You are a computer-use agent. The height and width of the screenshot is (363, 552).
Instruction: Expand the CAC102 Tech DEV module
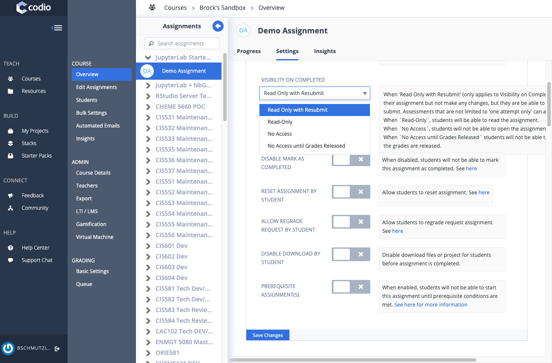pyautogui.click(x=148, y=331)
